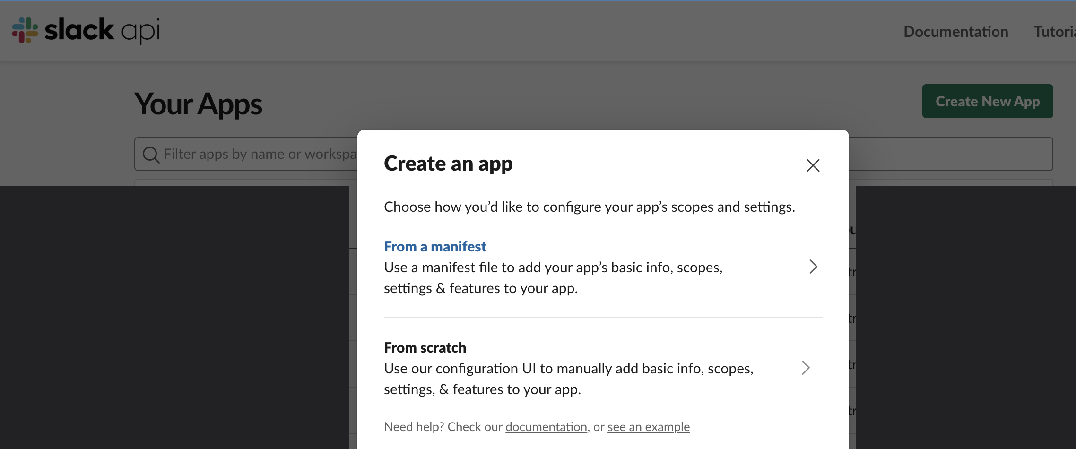The image size is (1076, 449).
Task: Click the manifest file description text
Action: pos(553,277)
